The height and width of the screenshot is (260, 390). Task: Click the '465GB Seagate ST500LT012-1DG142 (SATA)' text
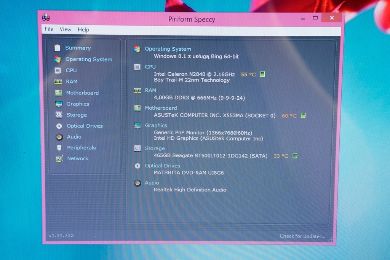(x=210, y=156)
